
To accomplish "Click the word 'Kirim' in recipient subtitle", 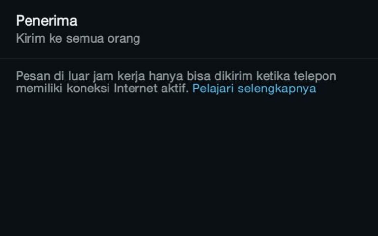I will point(30,39).
